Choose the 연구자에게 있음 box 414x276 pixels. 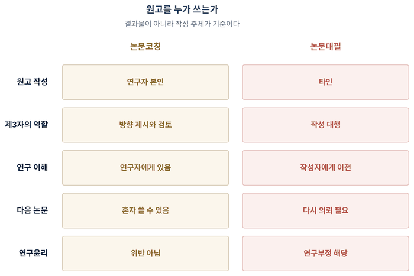coord(145,168)
